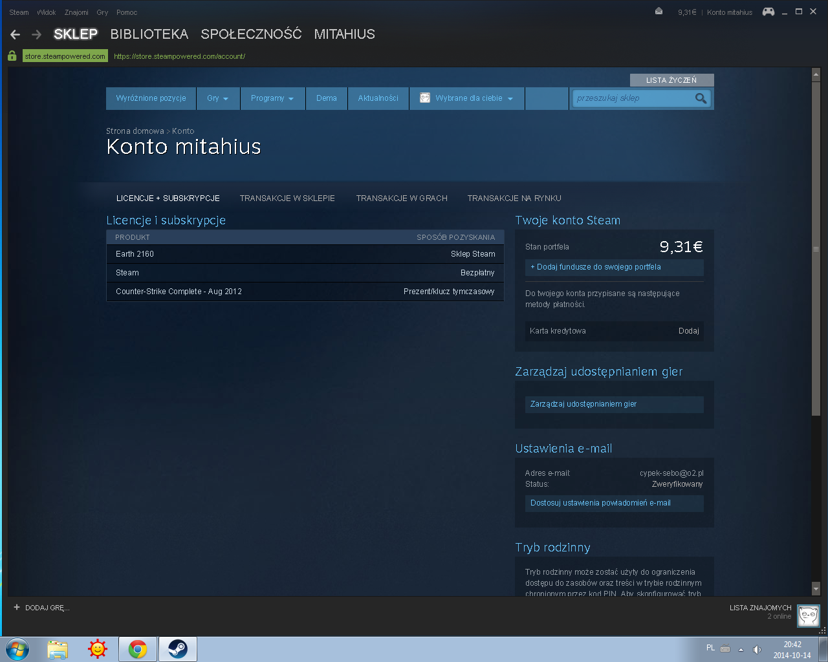Viewport: 828px width, 662px height.
Task: Launch Big Picture mode via controller icon
Action: [768, 12]
